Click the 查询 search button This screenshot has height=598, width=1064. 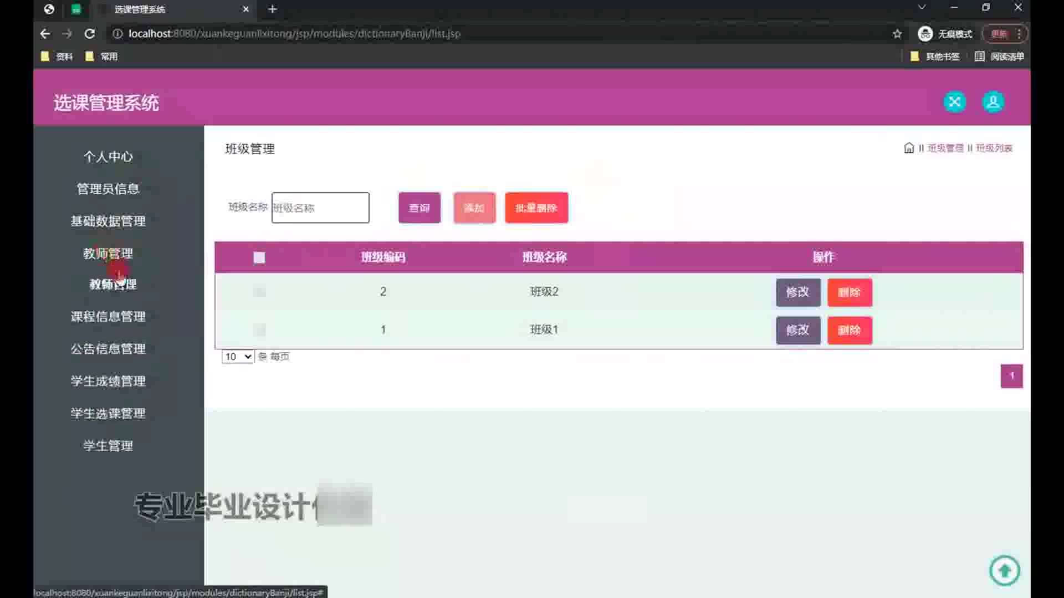tap(419, 208)
